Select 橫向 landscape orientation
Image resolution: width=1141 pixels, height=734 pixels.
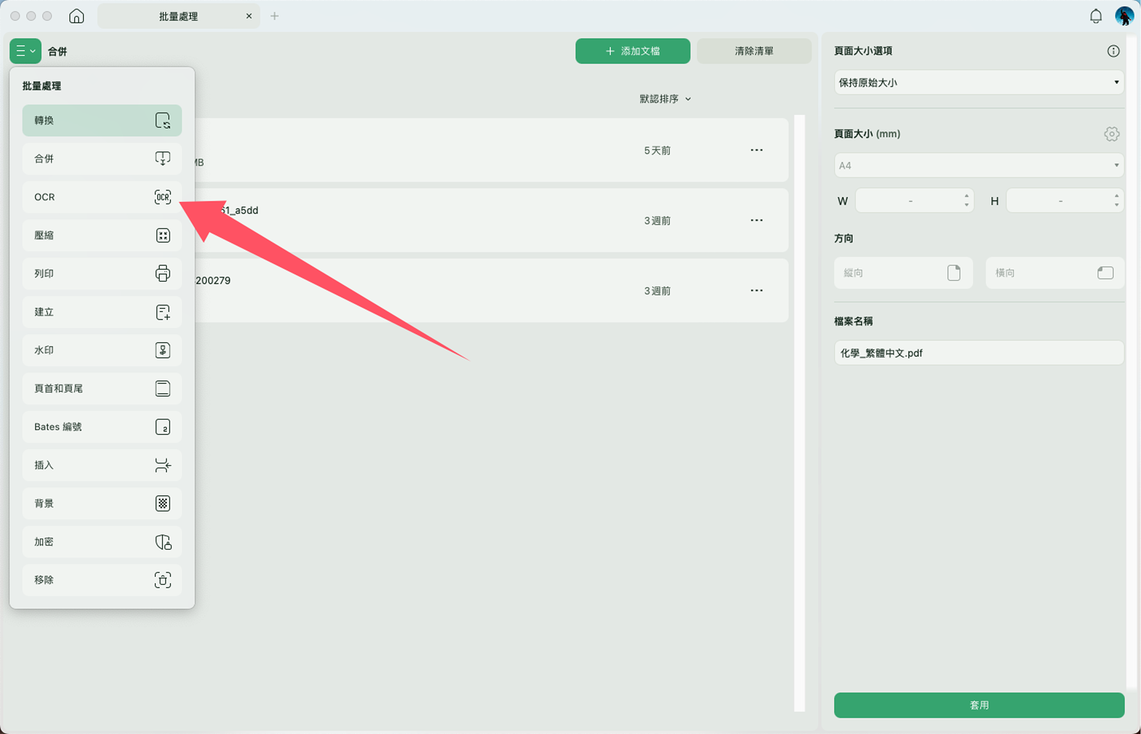tap(1055, 273)
